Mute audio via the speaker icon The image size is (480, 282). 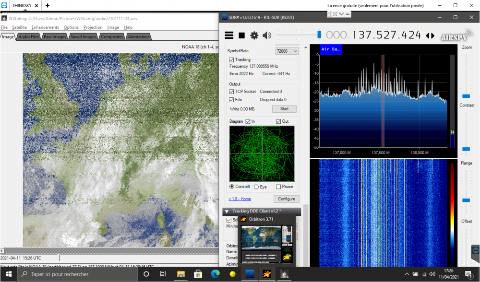[267, 35]
